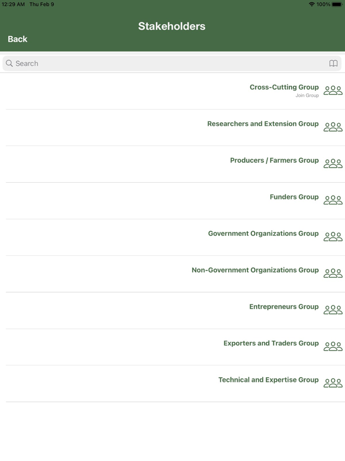
Task: Tap the Back button
Action: 17,38
